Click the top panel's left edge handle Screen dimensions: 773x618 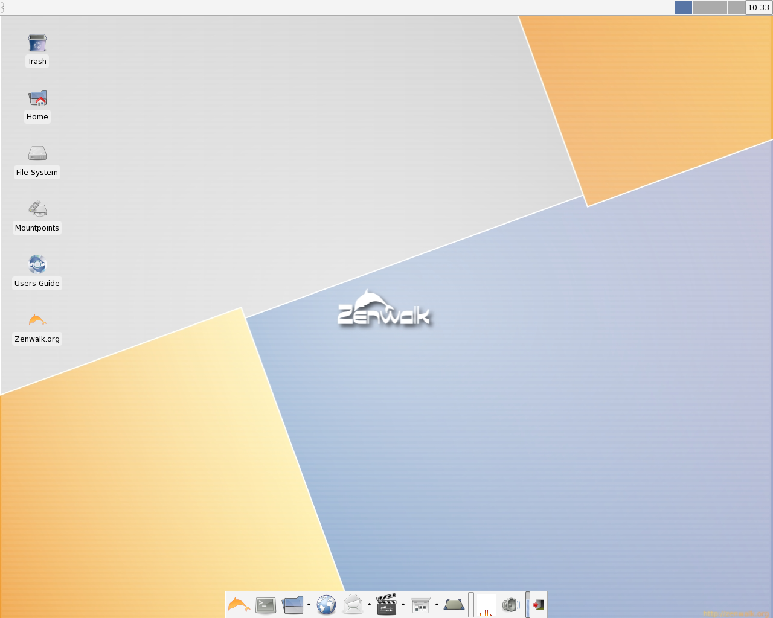tap(2, 7)
